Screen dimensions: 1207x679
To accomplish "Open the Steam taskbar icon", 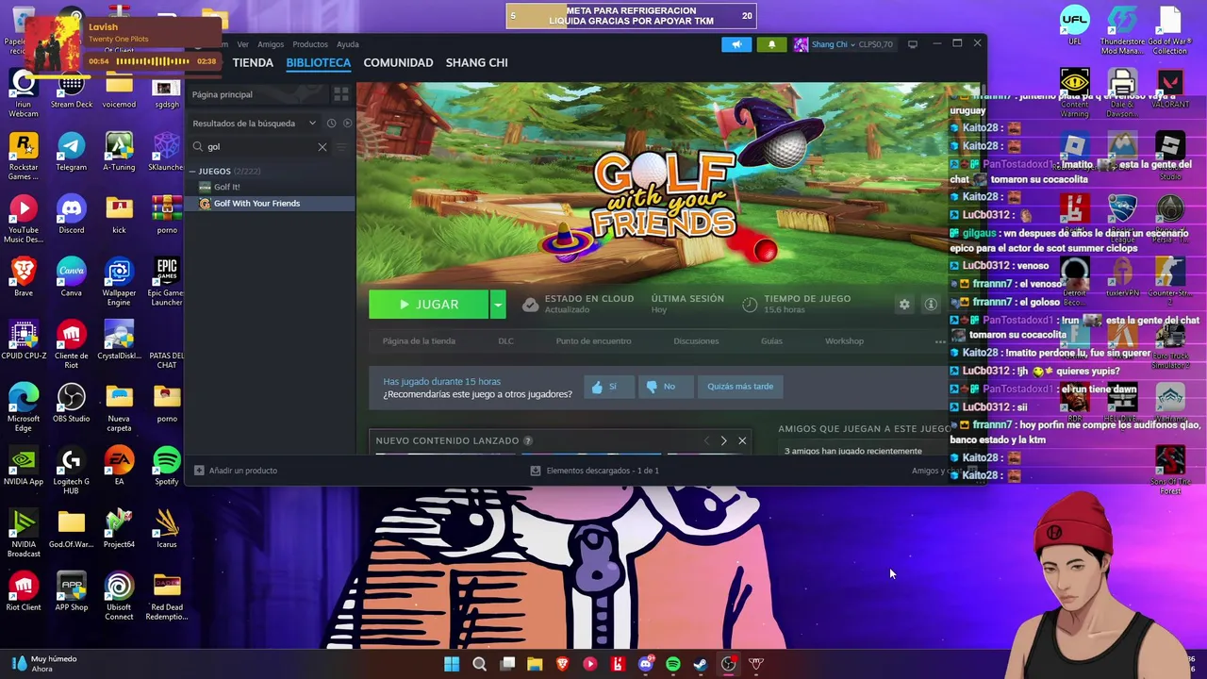I will (x=701, y=664).
